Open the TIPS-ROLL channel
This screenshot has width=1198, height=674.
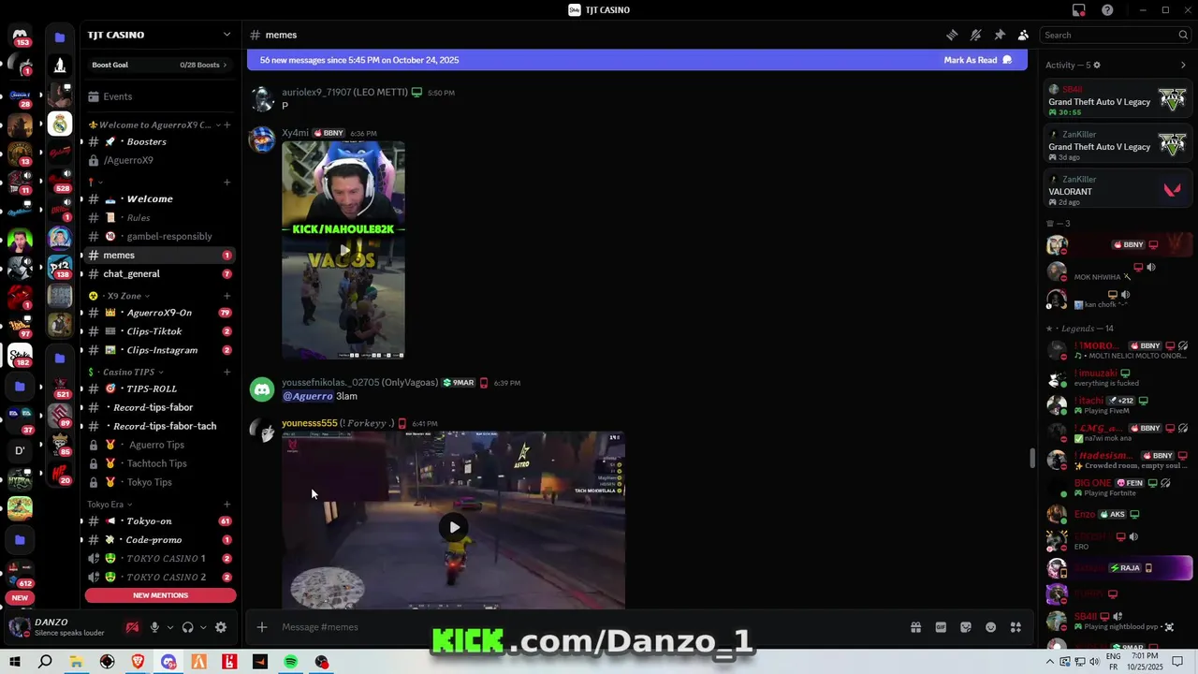(x=159, y=388)
